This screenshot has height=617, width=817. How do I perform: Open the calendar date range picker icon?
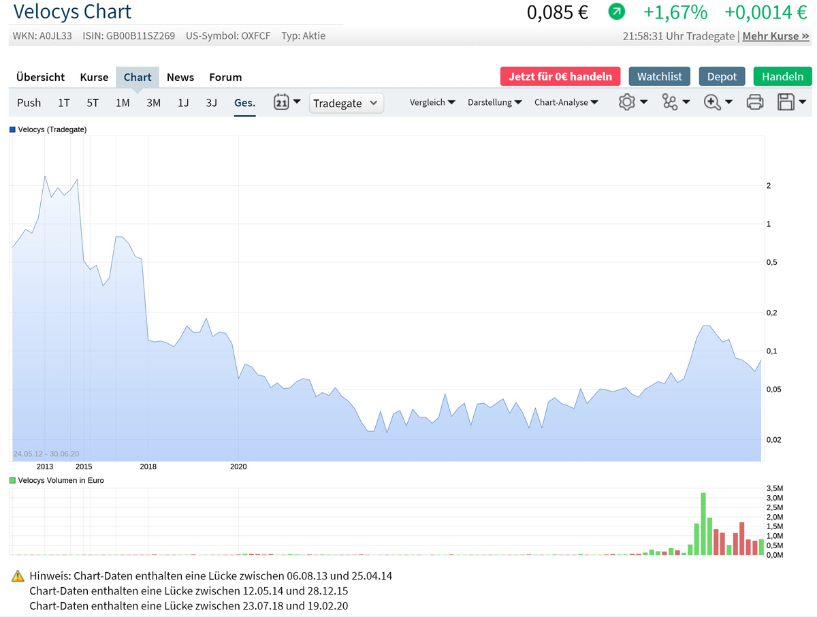coord(281,102)
